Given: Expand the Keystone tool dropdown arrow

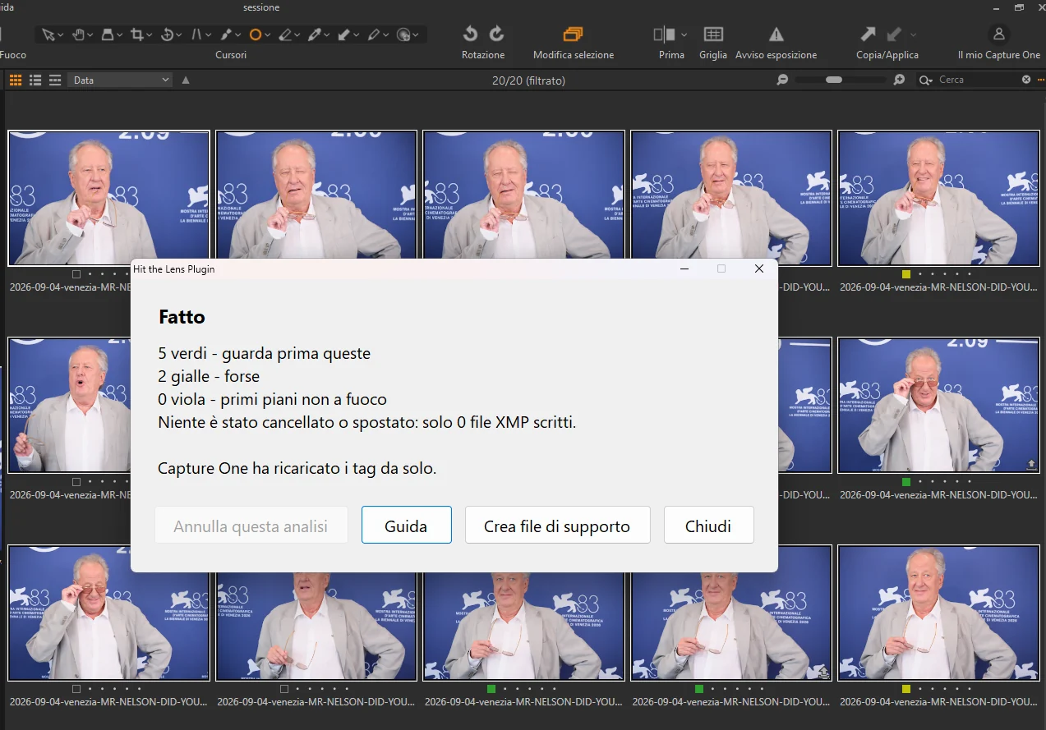Looking at the screenshot, I should pos(209,35).
